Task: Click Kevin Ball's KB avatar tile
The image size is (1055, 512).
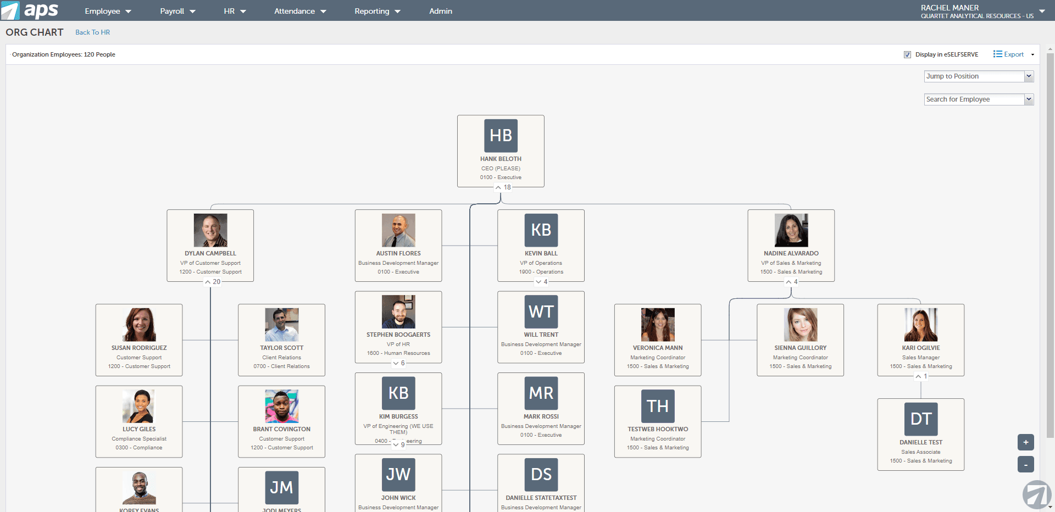Action: (541, 230)
